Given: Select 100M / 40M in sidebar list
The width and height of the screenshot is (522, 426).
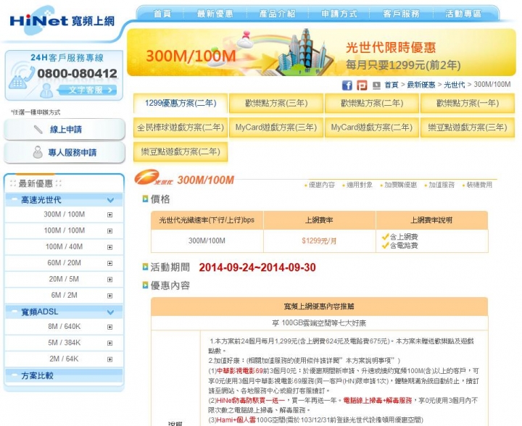Looking at the screenshot, I should tap(65, 247).
